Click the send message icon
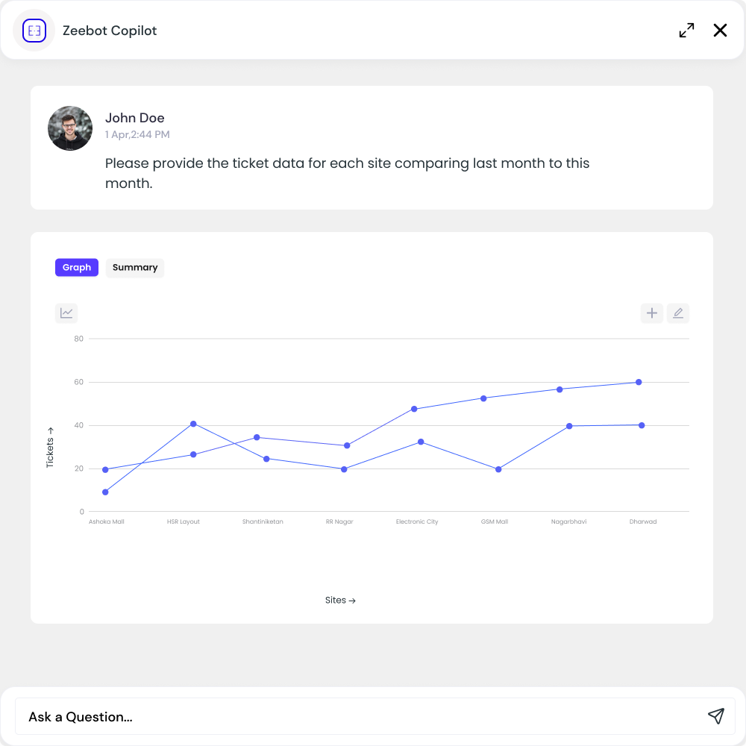746x746 pixels. point(715,716)
